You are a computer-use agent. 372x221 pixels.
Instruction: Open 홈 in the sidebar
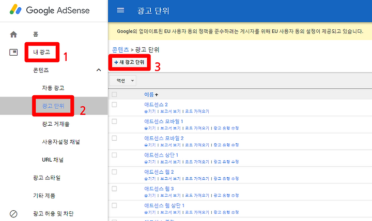(36, 35)
